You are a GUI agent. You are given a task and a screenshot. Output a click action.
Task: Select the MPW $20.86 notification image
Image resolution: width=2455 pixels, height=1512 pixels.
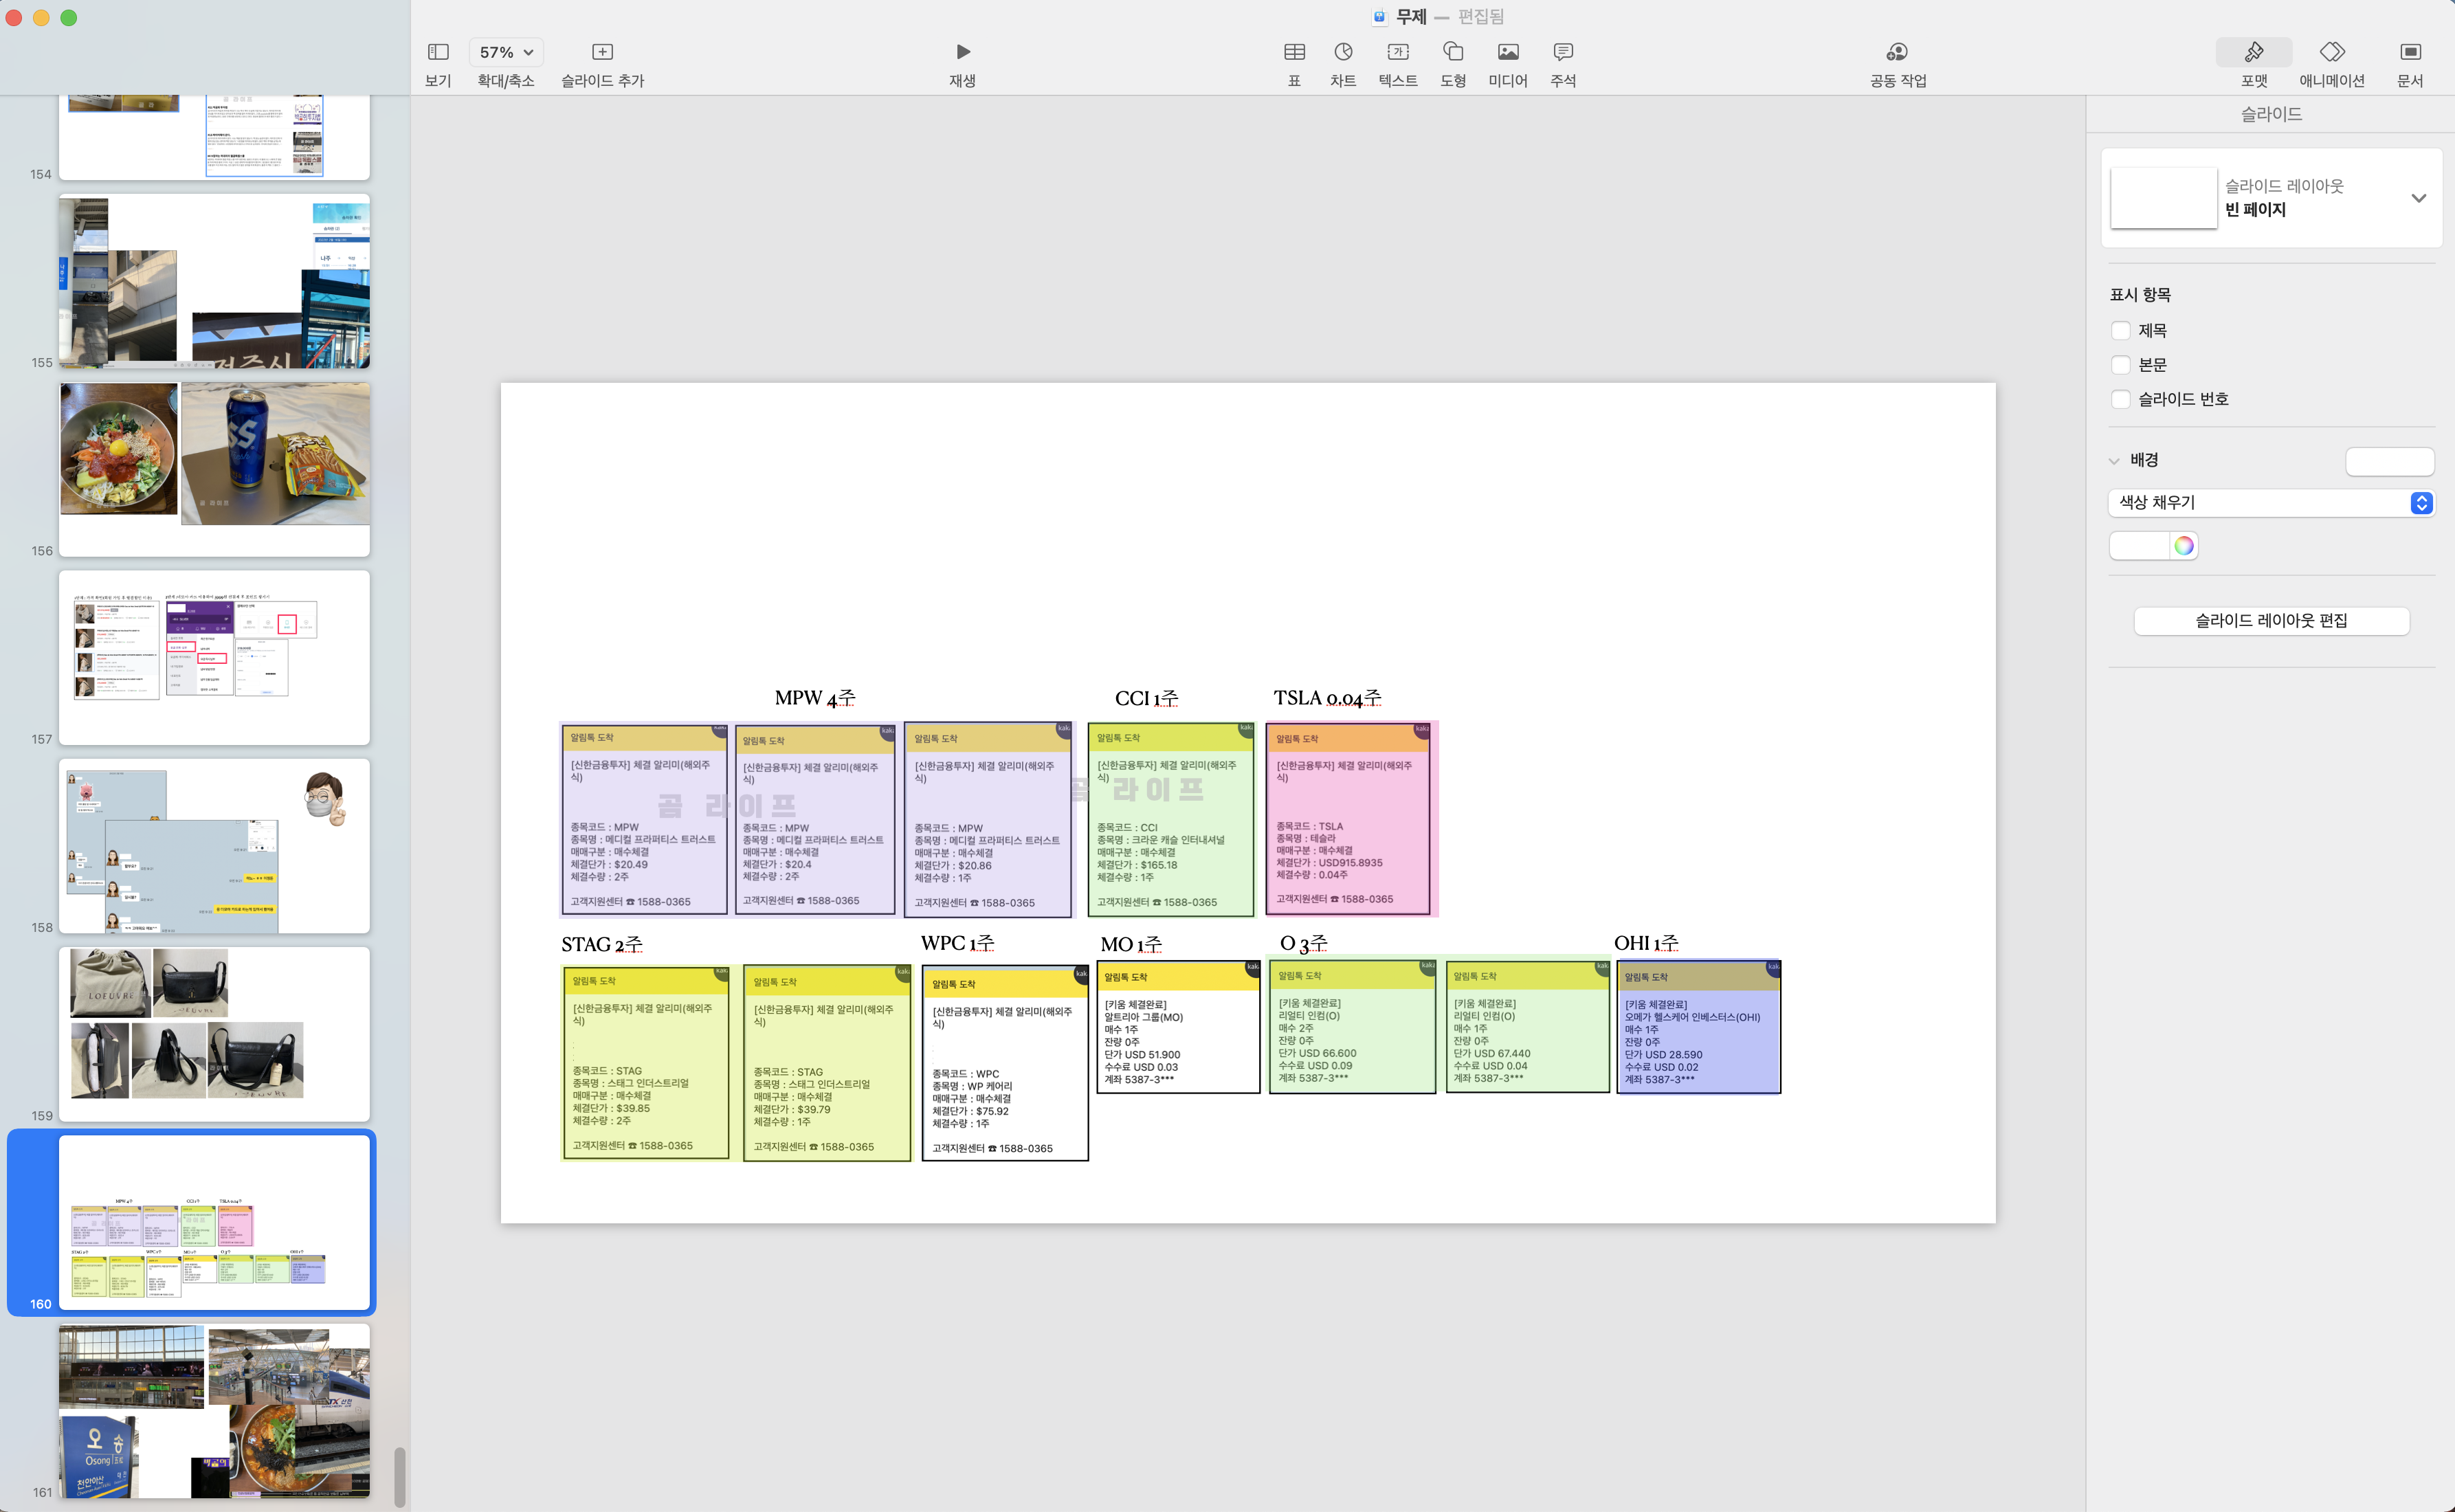coord(988,819)
